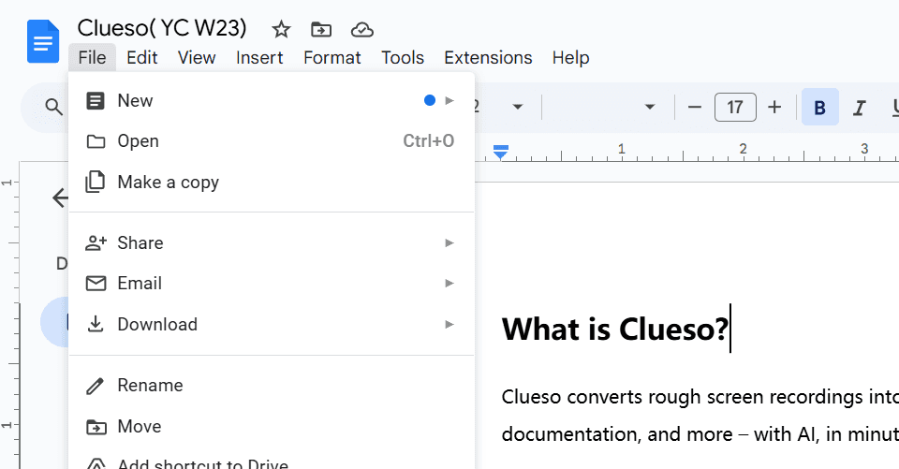The width and height of the screenshot is (899, 469).
Task: Click the heading What is Clueso?
Action: pyautogui.click(x=614, y=330)
